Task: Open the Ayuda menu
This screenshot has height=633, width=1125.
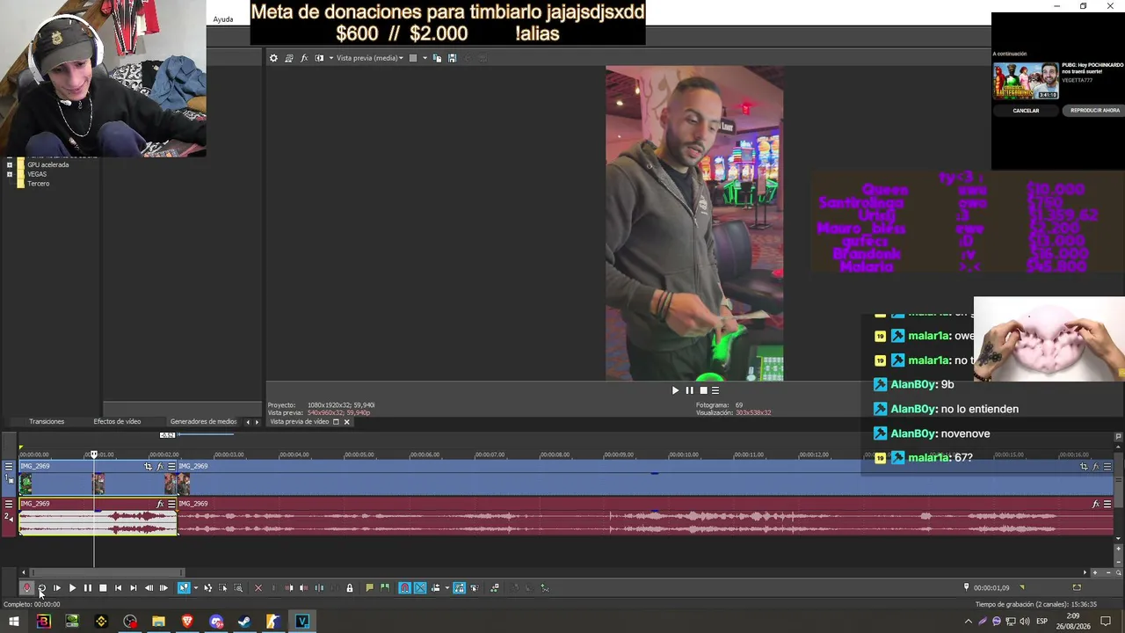Action: point(223,19)
